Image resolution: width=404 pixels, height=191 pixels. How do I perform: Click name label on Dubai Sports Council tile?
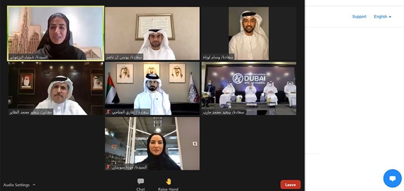(224, 112)
